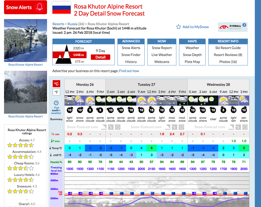
Task: Select the 1448 m elevation forecast
Action: click(78, 55)
